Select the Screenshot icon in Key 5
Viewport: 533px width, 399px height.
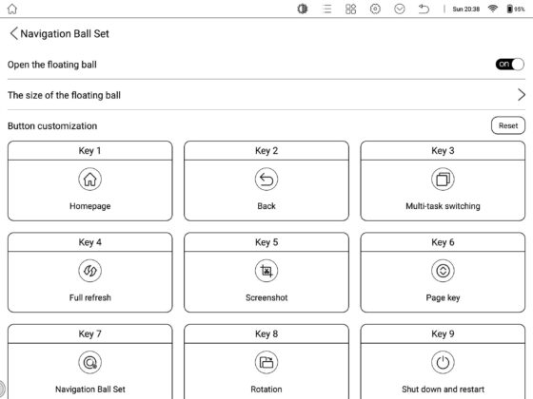(x=266, y=271)
